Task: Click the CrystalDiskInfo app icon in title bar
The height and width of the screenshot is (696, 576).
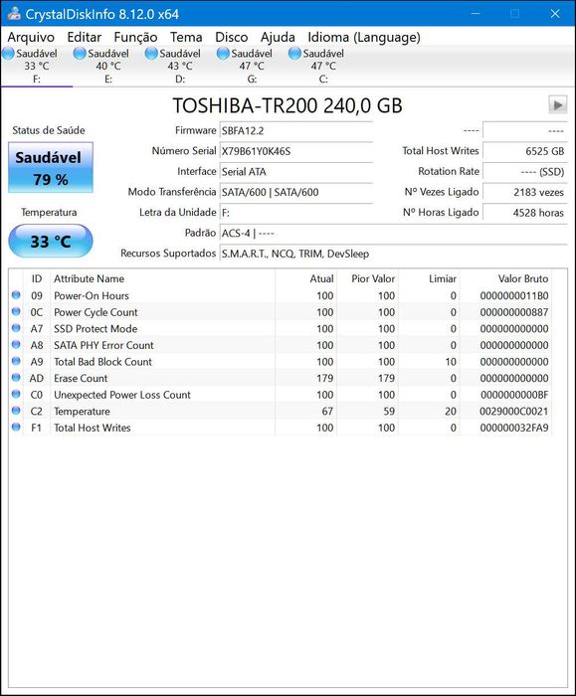Action: coord(14,13)
